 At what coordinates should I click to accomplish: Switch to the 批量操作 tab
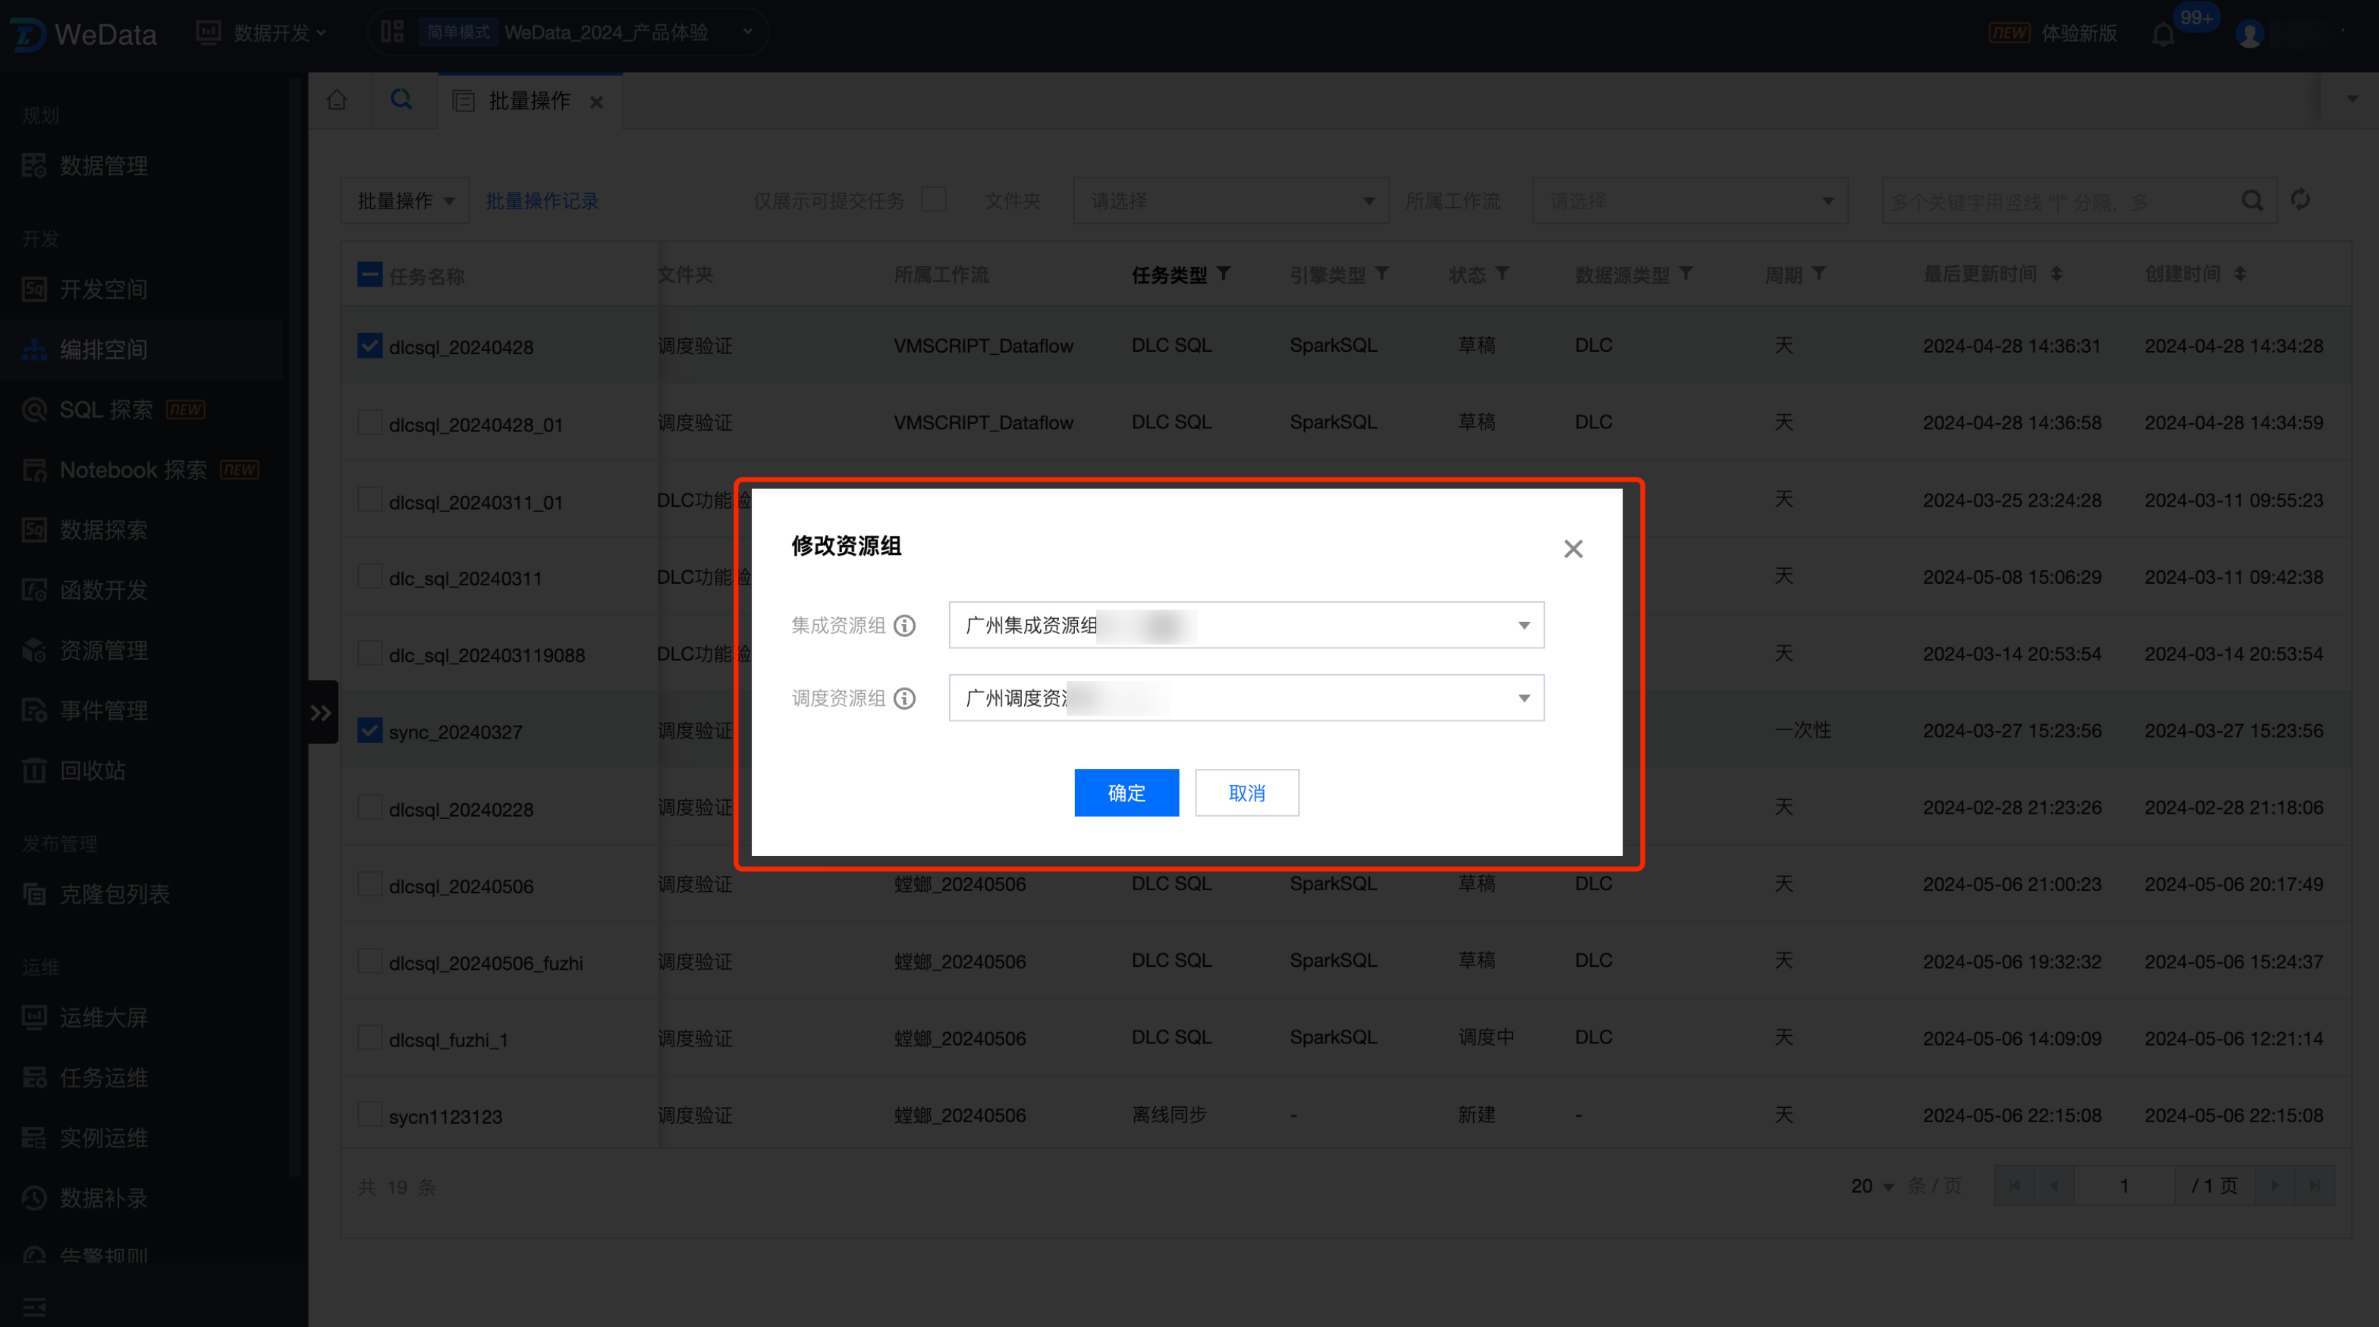(x=530, y=101)
